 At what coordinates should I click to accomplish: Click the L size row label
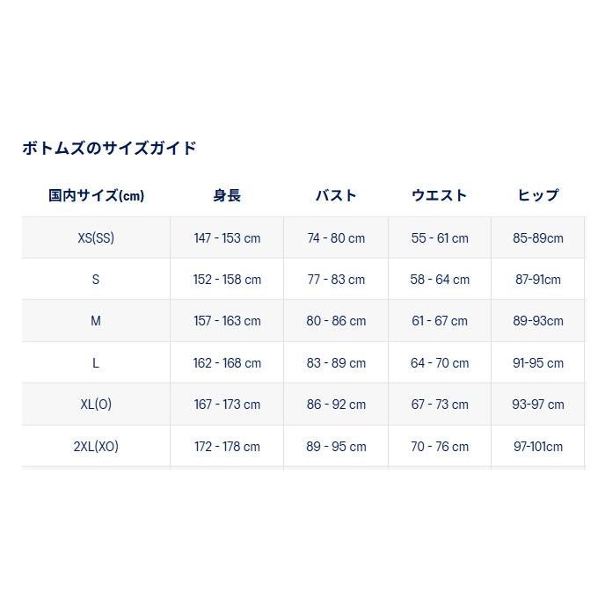(x=96, y=363)
